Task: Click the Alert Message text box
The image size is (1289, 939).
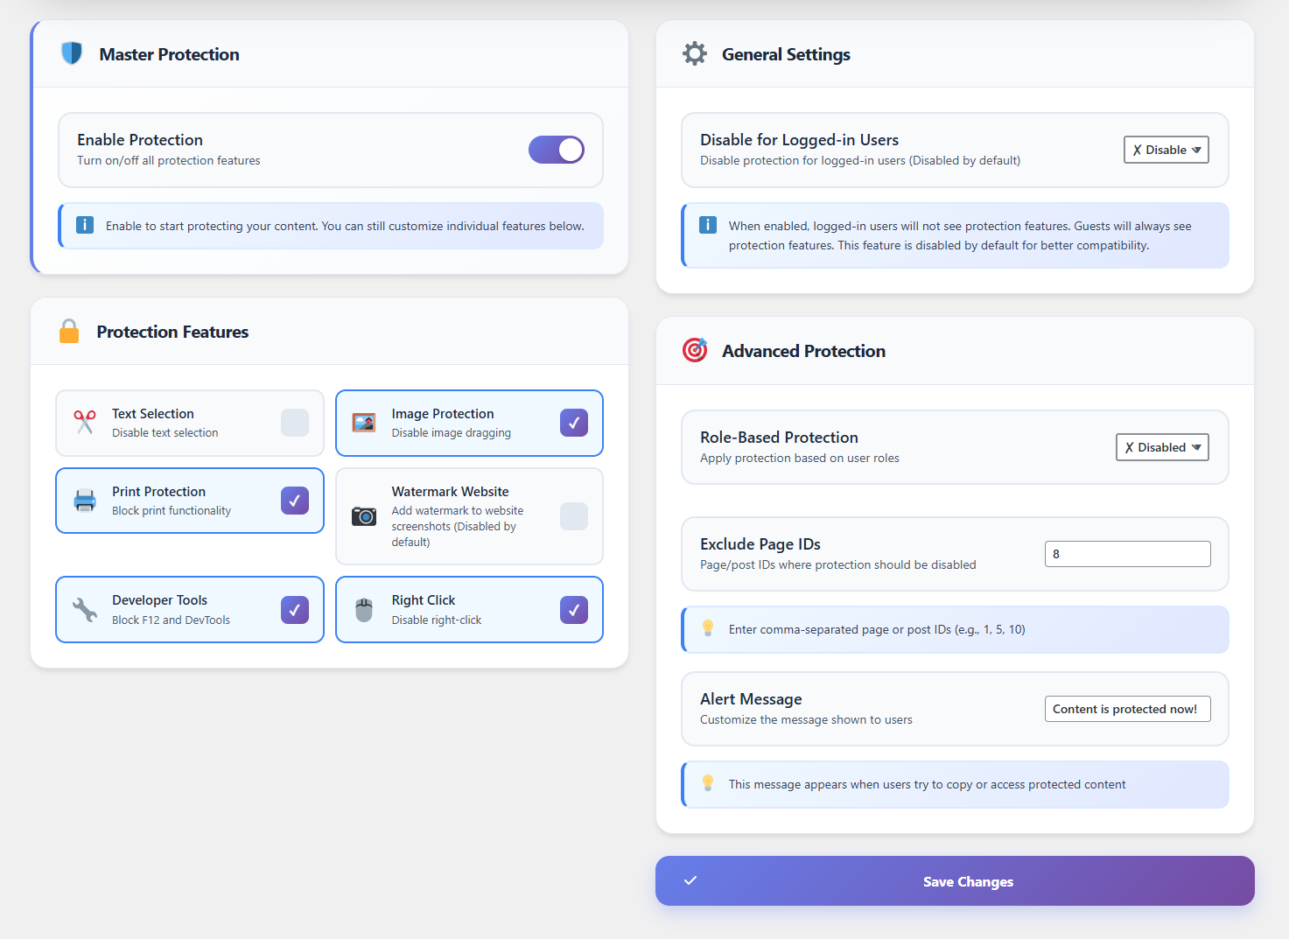Action: 1127,708
